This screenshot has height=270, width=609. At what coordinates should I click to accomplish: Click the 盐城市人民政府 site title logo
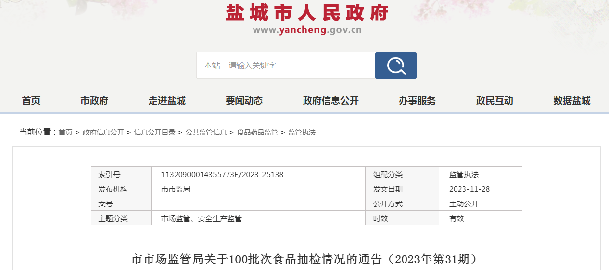coord(307,12)
